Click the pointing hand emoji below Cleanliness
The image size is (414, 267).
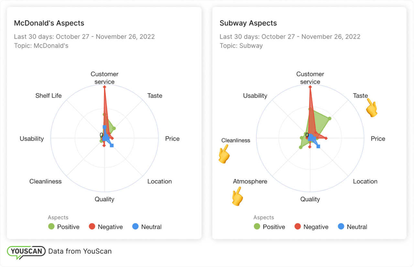point(223,154)
